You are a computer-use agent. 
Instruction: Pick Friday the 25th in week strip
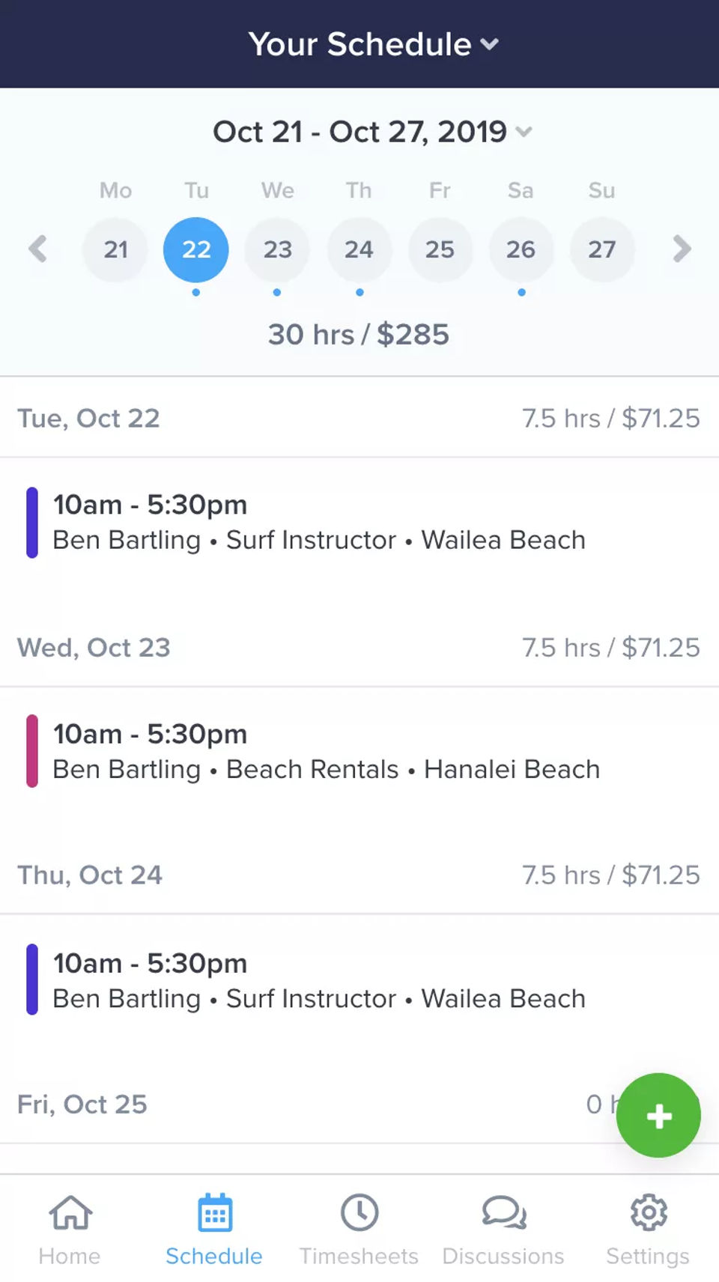[x=440, y=249]
